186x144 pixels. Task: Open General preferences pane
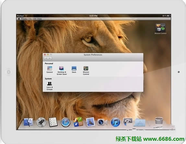(50, 69)
